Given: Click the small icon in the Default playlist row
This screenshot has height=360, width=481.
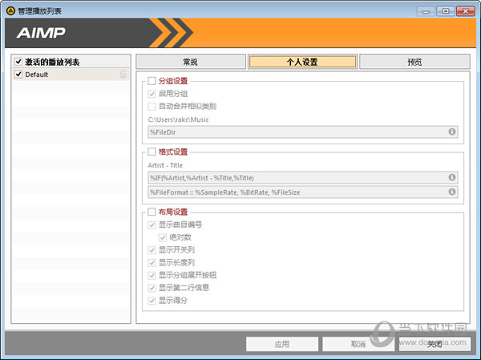Looking at the screenshot, I should (x=123, y=75).
